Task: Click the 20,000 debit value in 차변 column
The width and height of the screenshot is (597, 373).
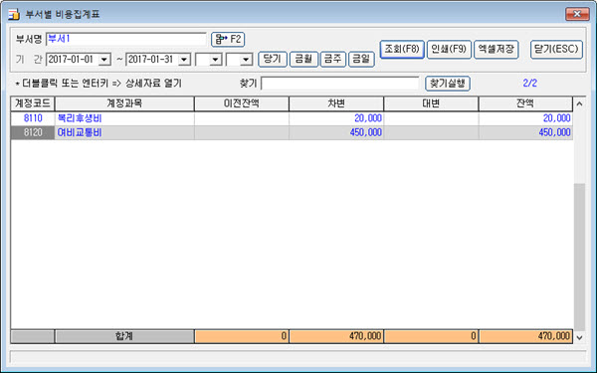Action: pyautogui.click(x=368, y=118)
